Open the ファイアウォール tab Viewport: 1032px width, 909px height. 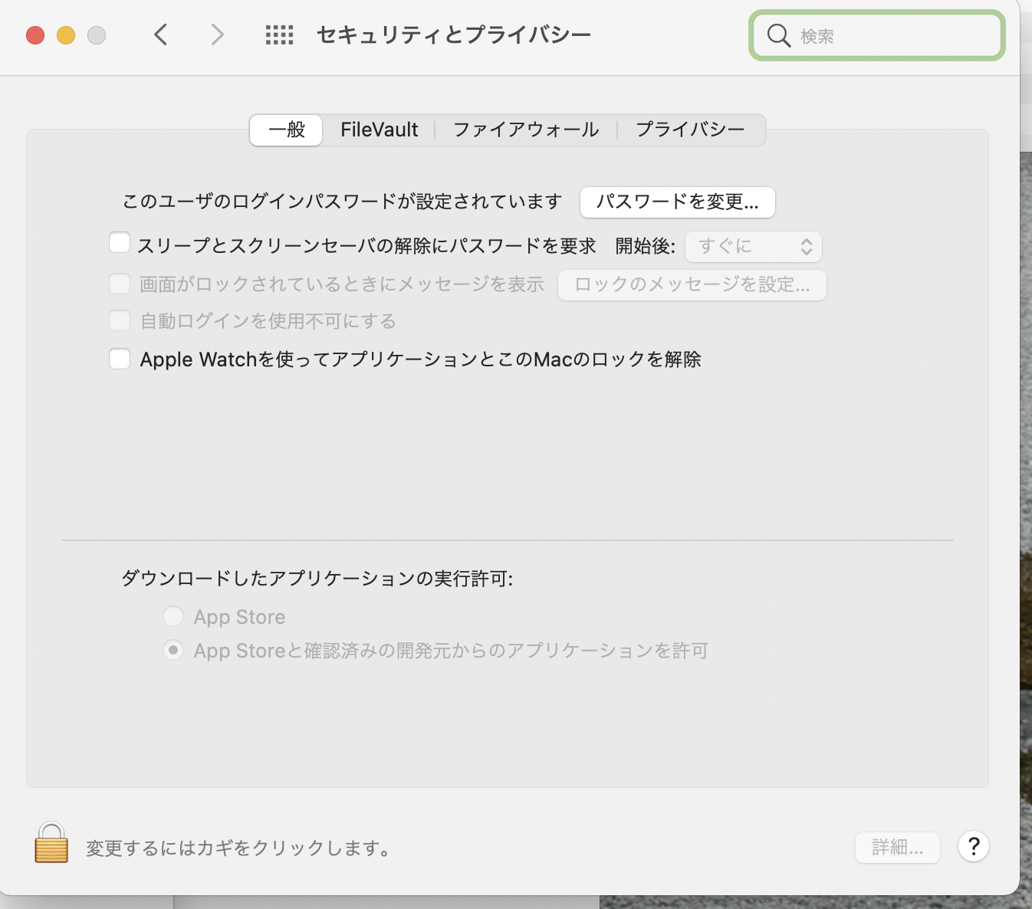[x=526, y=130]
